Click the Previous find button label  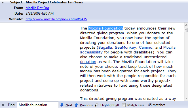click(86, 105)
